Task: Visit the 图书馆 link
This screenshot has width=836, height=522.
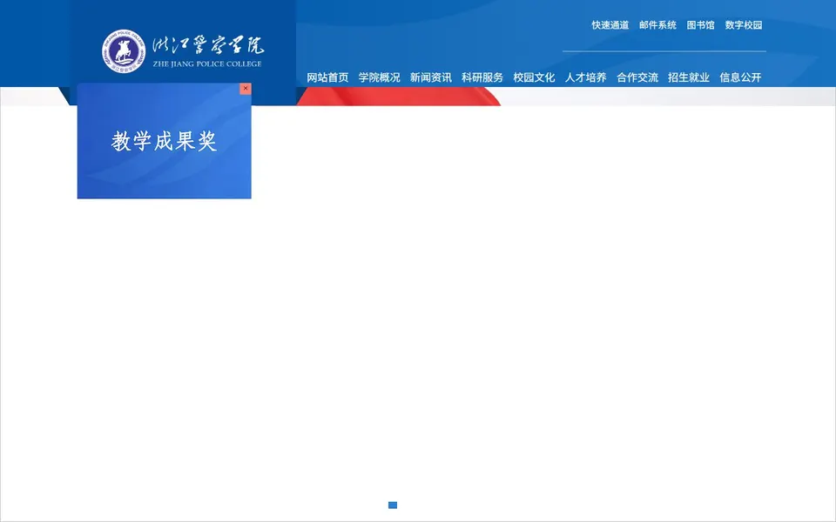Action: pyautogui.click(x=700, y=25)
